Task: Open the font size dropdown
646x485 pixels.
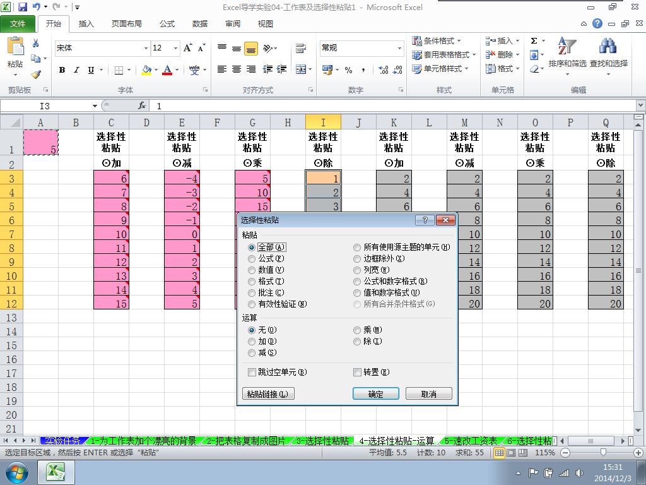Action: (x=175, y=48)
